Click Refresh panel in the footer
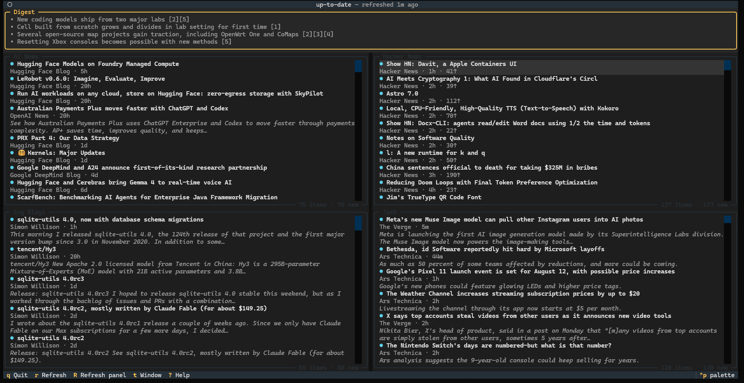Screen dimensions: 744x383 [x=100, y=375]
